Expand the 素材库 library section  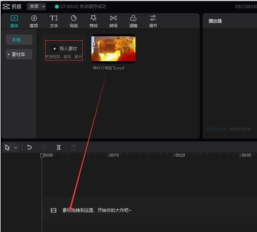pos(19,55)
